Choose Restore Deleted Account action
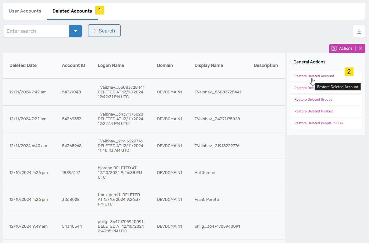The height and width of the screenshot is (243, 369). click(x=314, y=76)
